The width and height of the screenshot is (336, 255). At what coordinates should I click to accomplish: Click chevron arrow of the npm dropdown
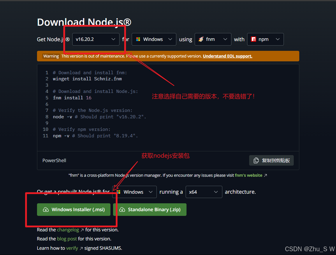click(x=278, y=39)
